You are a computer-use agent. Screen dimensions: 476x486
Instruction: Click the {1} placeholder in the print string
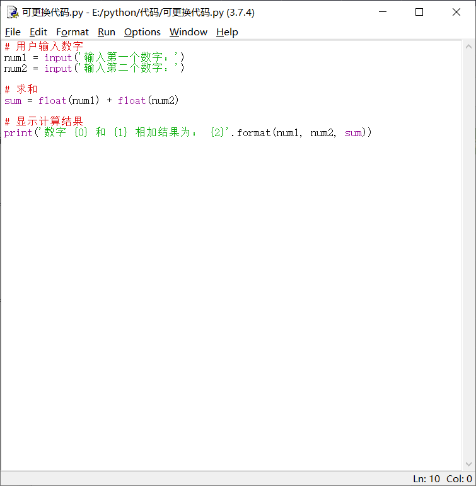click(x=120, y=132)
